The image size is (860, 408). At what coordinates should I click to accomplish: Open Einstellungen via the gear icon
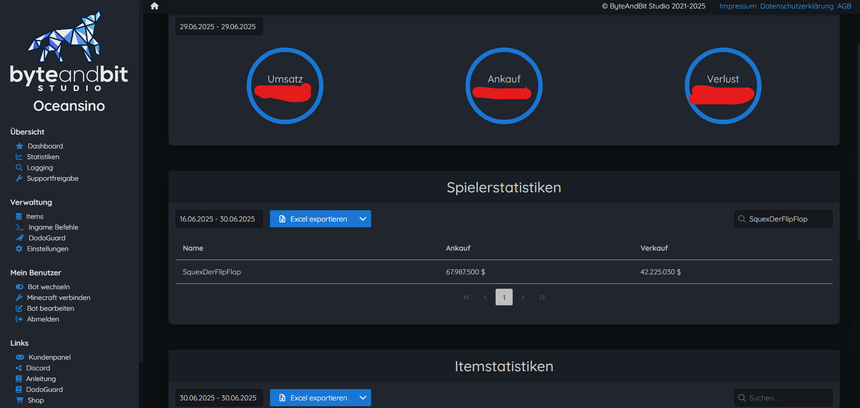[19, 249]
